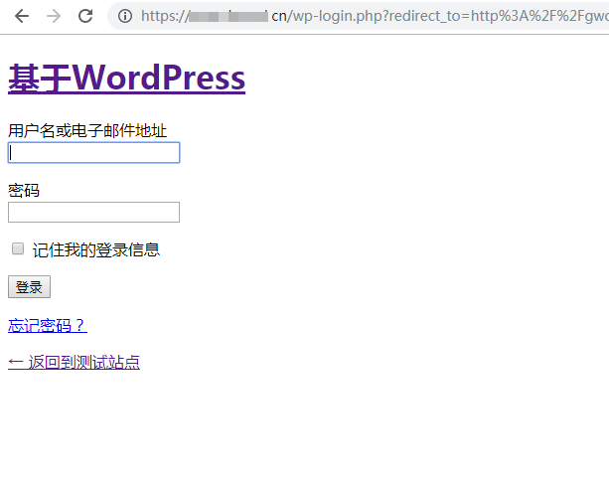Tick the 记住我的登录信息 checkbox

(x=18, y=248)
